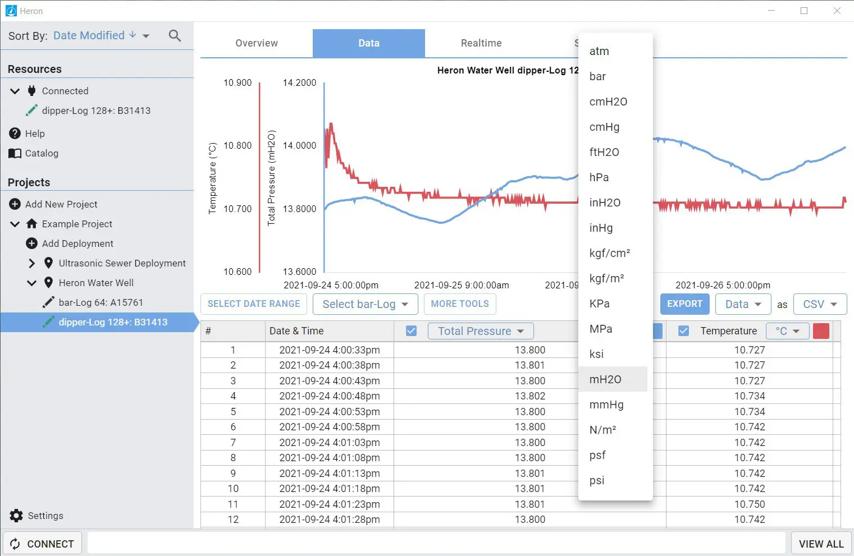
Task: Select bar-Log 64: A15761 in tree
Action: 101,302
